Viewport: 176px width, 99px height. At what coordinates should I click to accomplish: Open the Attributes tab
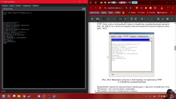pos(35,6)
